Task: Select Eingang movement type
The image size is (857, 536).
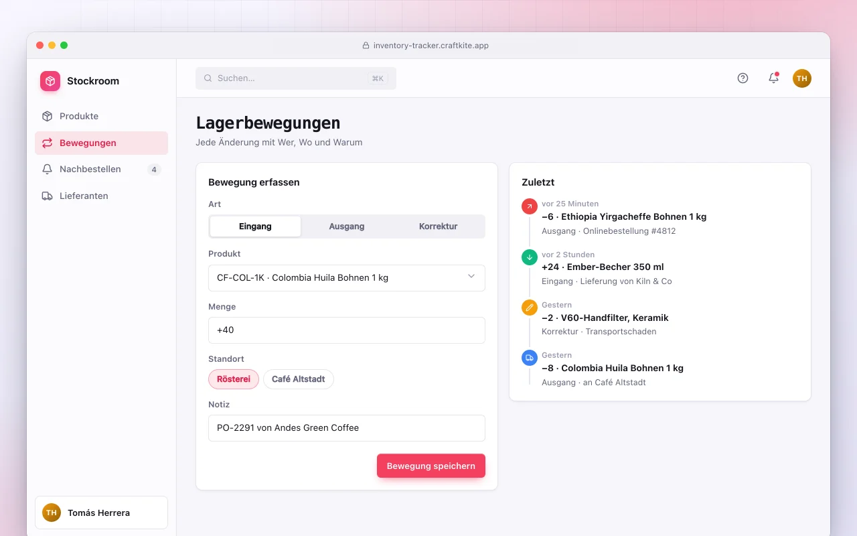Action: pos(255,226)
